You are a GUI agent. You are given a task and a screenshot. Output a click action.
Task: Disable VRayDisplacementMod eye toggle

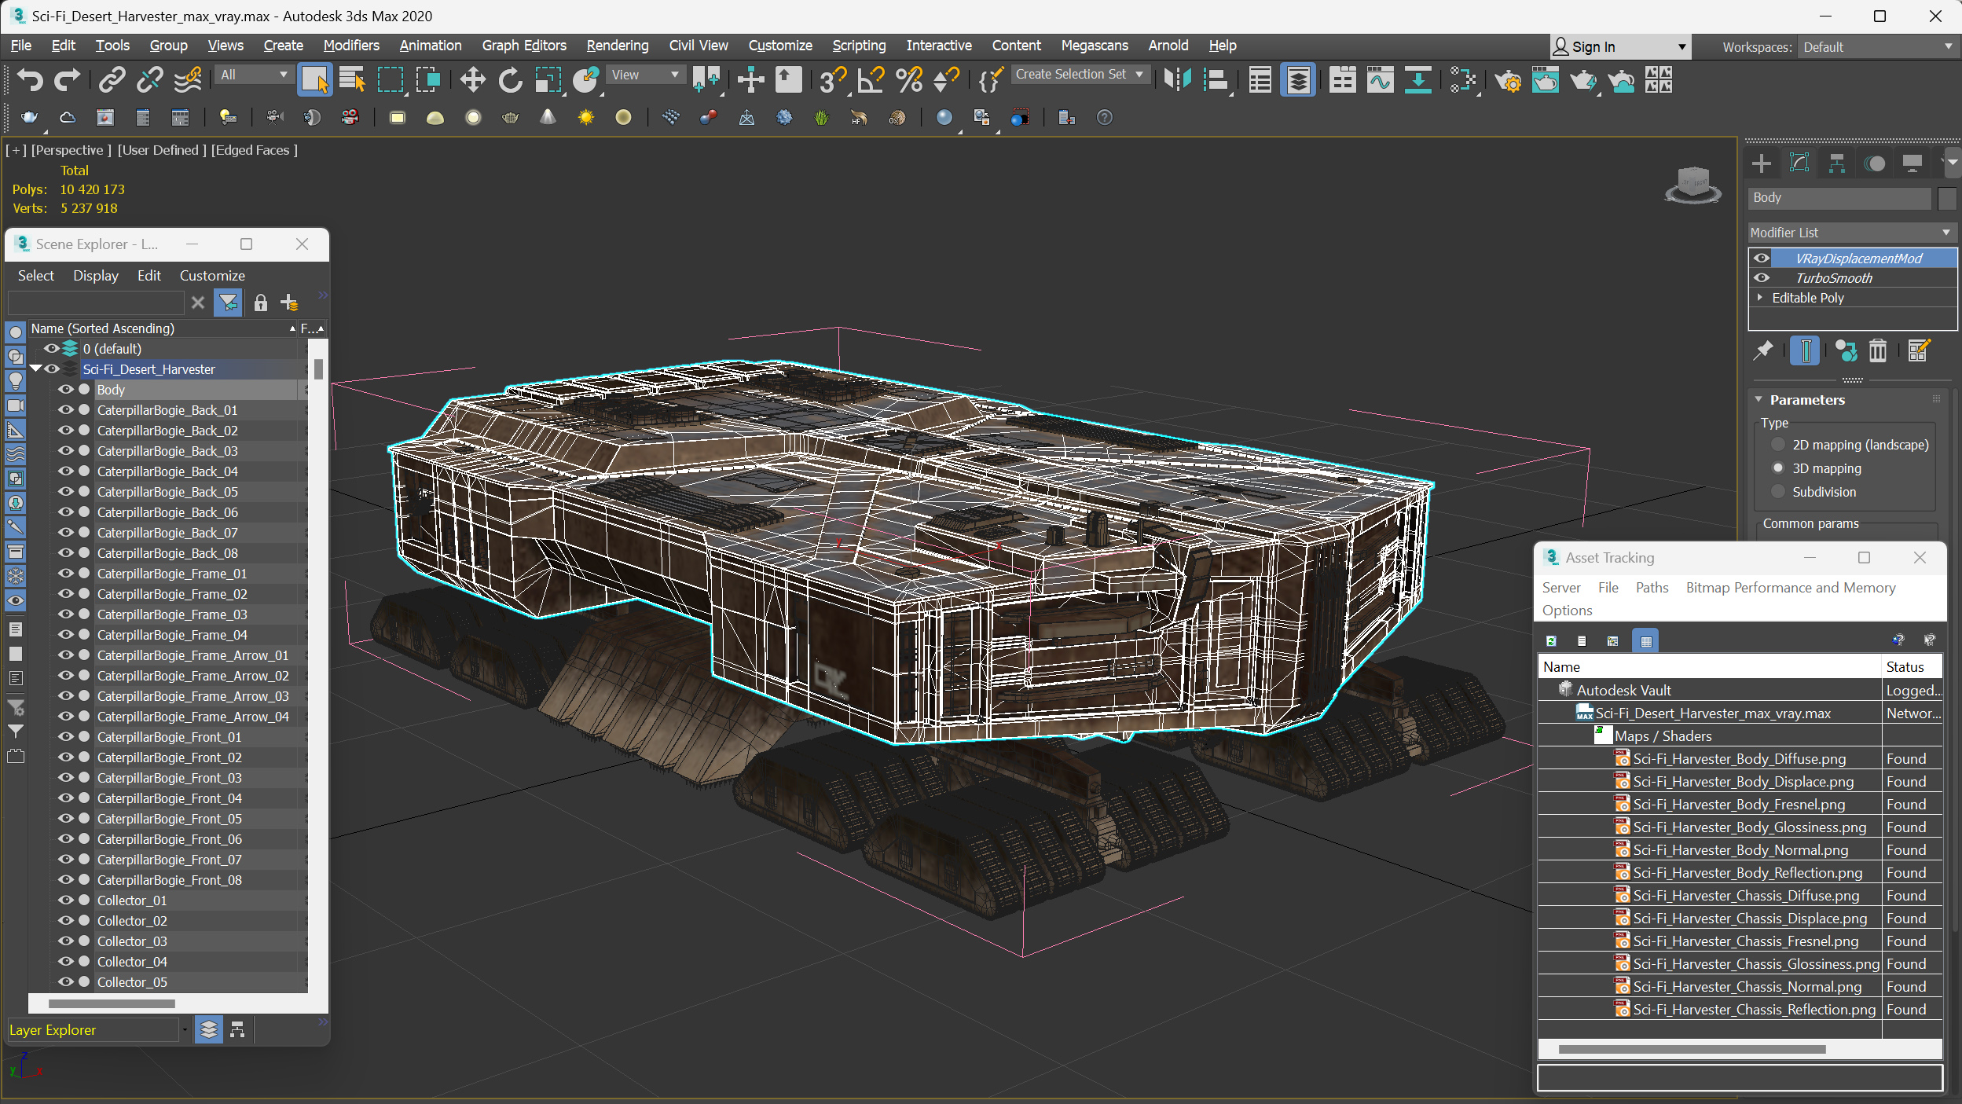click(x=1762, y=259)
